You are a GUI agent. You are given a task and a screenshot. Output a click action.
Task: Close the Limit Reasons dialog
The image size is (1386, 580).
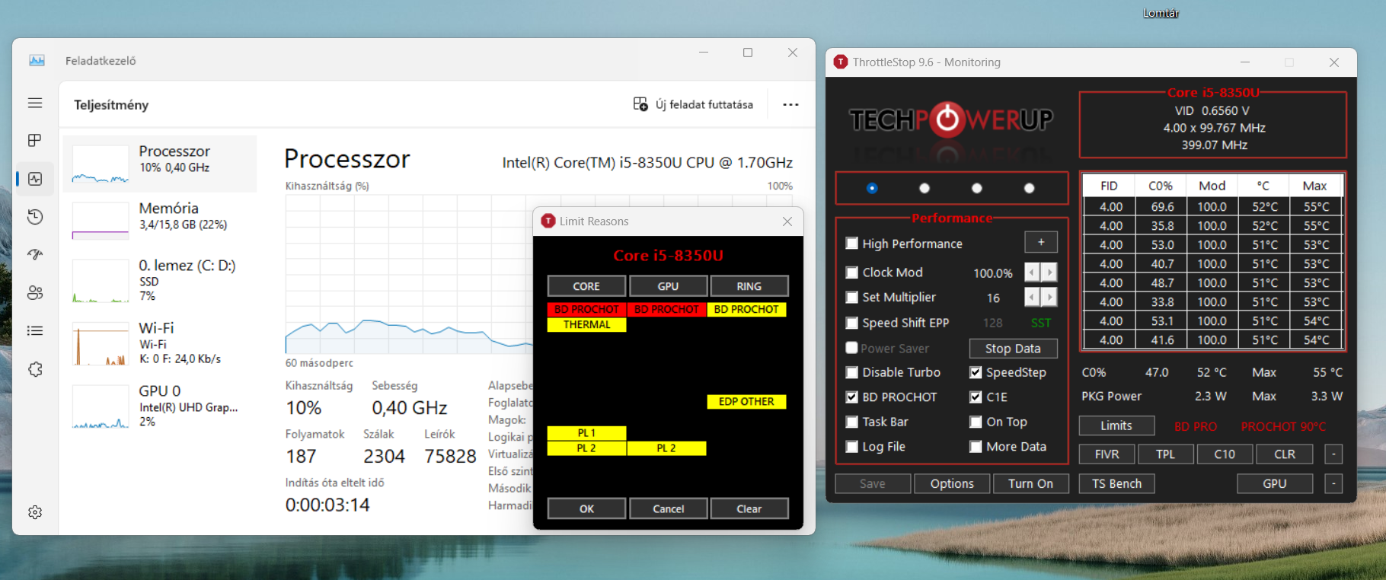point(787,221)
